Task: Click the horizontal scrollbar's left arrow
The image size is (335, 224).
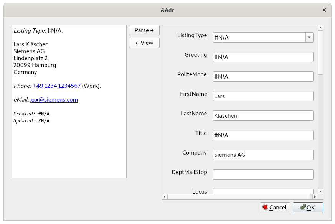Action: [165, 197]
